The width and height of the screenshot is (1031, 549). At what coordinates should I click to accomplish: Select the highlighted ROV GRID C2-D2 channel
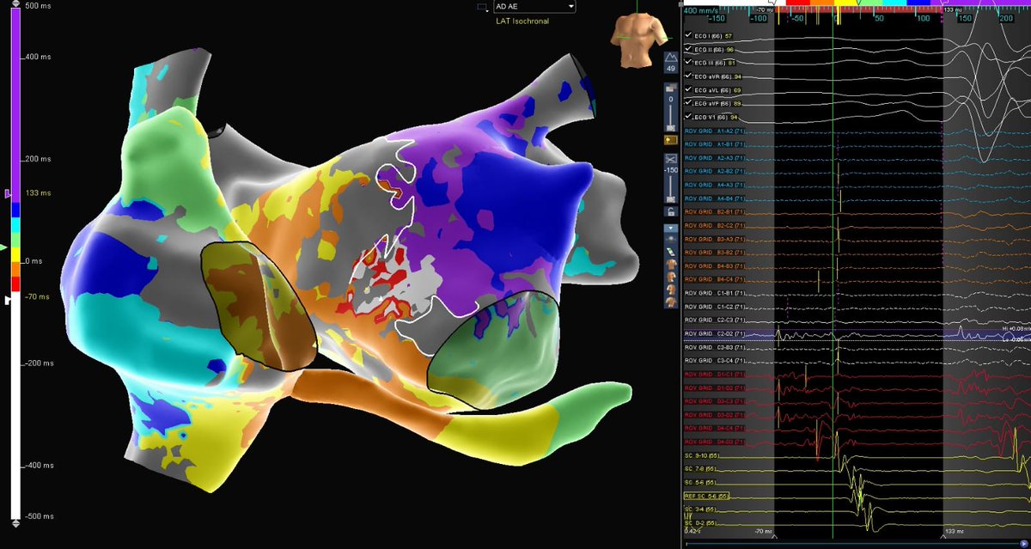point(715,333)
